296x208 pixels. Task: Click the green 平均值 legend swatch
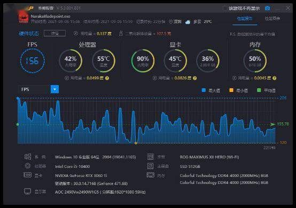pos(259,90)
